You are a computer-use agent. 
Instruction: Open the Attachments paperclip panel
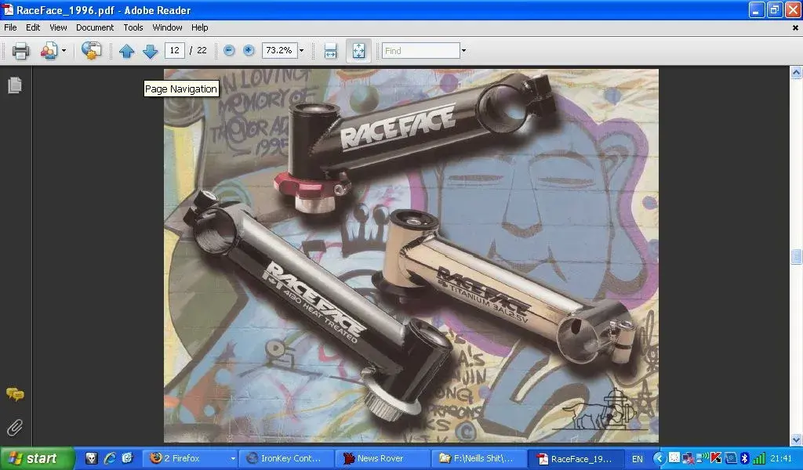[15, 428]
